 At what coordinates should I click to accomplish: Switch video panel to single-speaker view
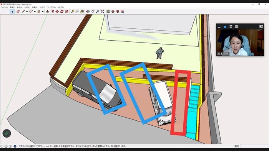tap(225, 27)
